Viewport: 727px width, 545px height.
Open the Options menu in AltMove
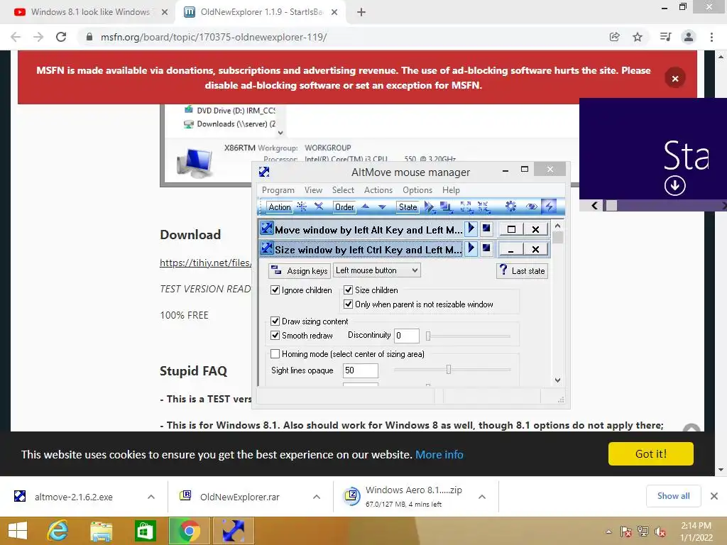click(417, 190)
